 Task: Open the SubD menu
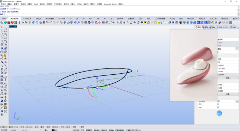pos(36,4)
